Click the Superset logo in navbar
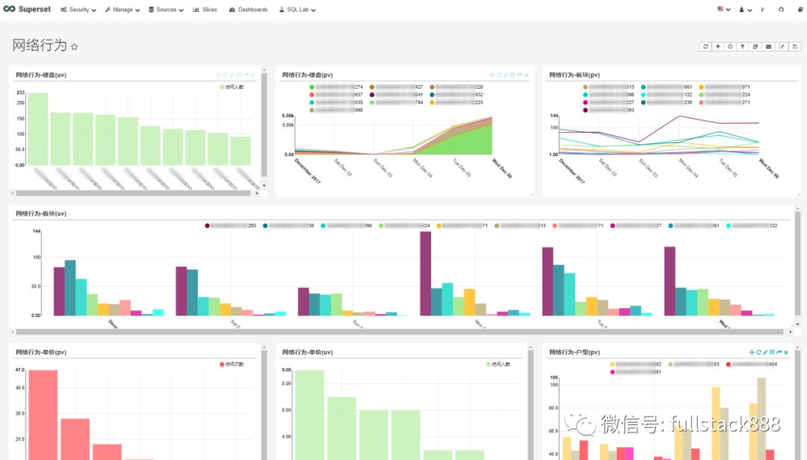This screenshot has width=807, height=460. (27, 9)
